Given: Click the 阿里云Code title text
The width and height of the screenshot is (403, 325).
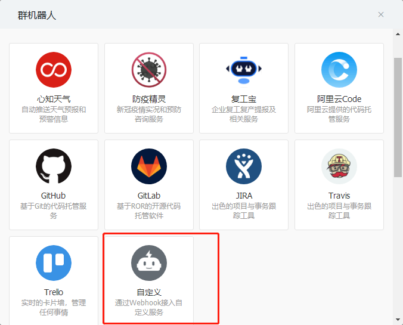Looking at the screenshot, I should (339, 99).
